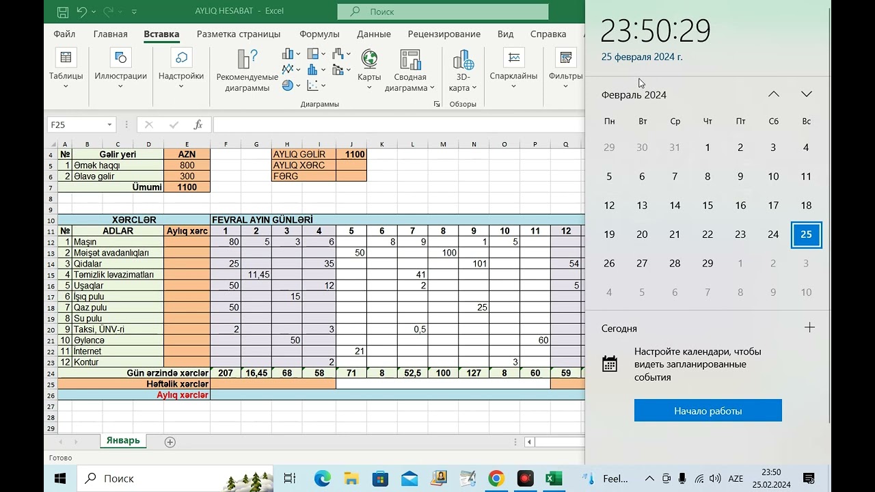Screen dimensions: 875x492
Task: Open the Task View icon on the taskbar
Action: [x=290, y=478]
